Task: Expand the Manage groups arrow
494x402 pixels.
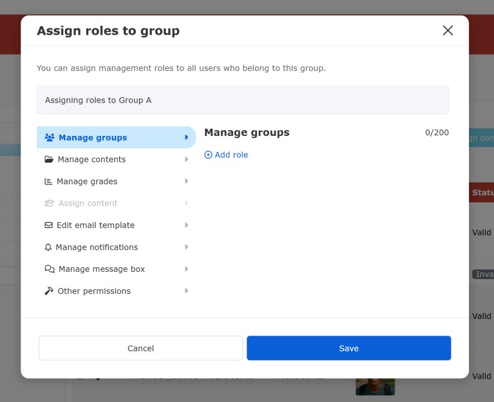Action: point(187,137)
